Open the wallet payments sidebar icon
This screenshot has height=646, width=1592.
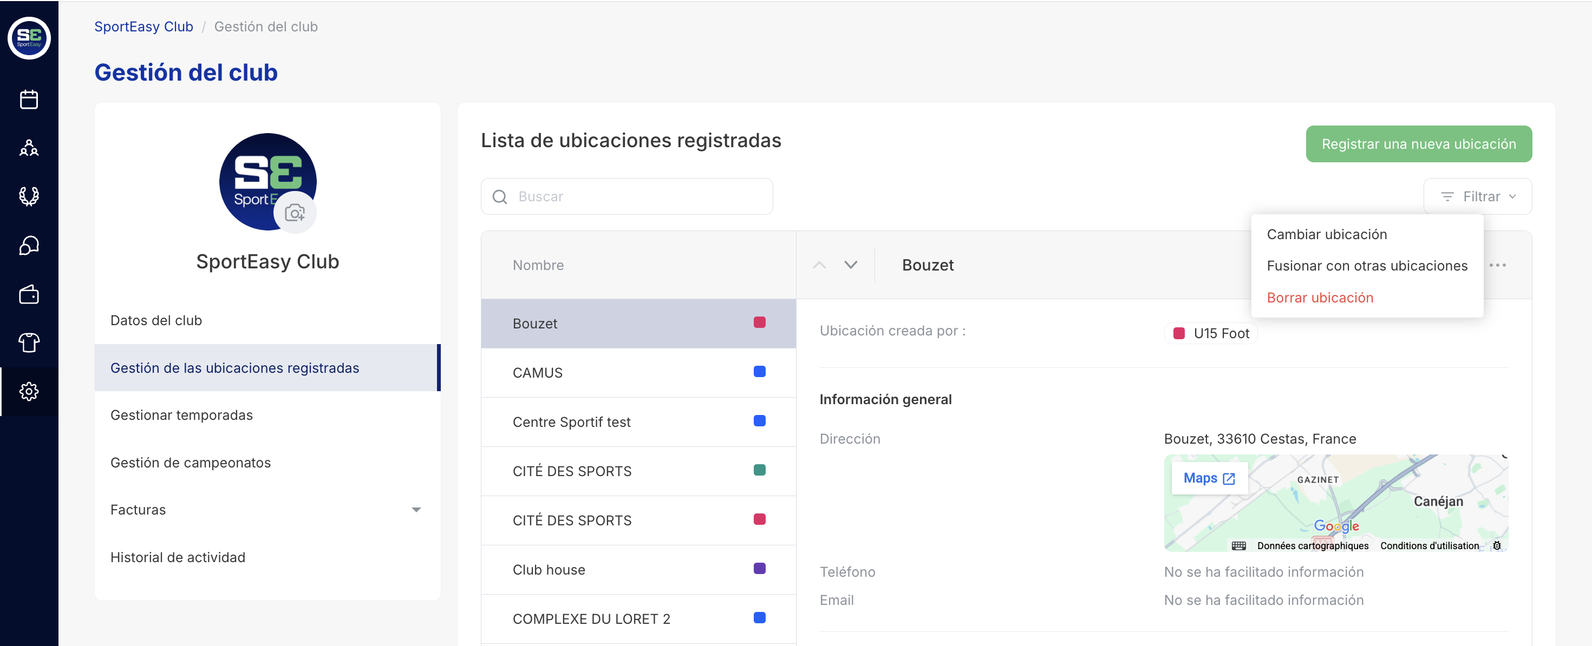click(x=28, y=294)
